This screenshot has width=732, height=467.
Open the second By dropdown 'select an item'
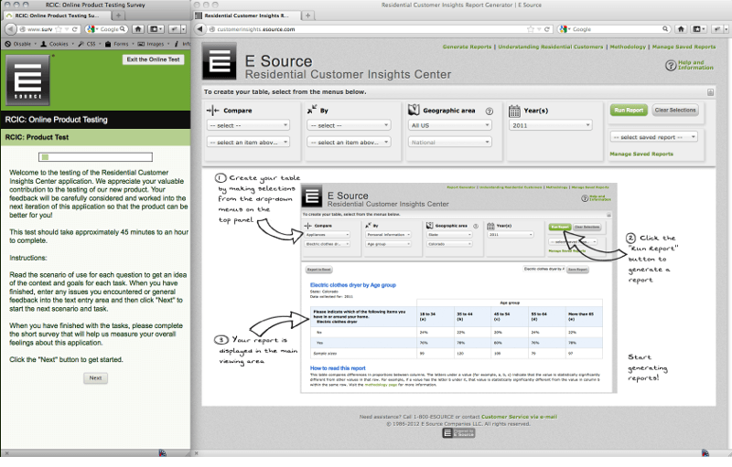(x=349, y=143)
